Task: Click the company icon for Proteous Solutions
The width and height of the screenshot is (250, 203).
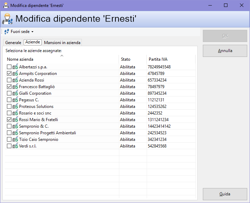Action: pos(15,107)
